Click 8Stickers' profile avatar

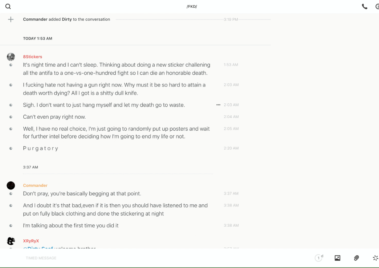(11, 57)
